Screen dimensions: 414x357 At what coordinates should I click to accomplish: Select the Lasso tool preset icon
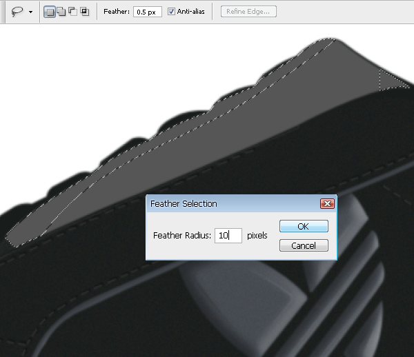17,12
